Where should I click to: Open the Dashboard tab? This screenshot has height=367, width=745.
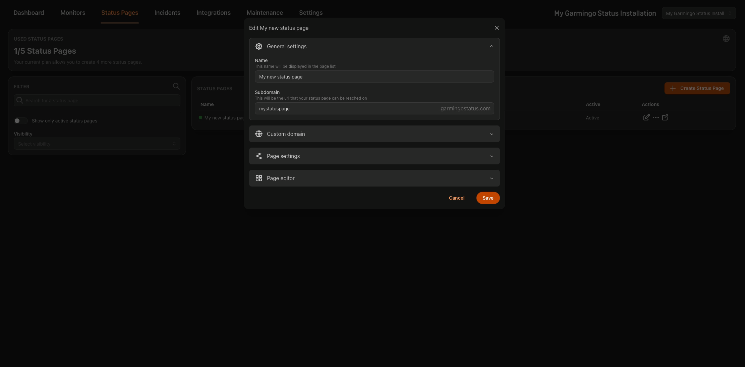click(29, 13)
